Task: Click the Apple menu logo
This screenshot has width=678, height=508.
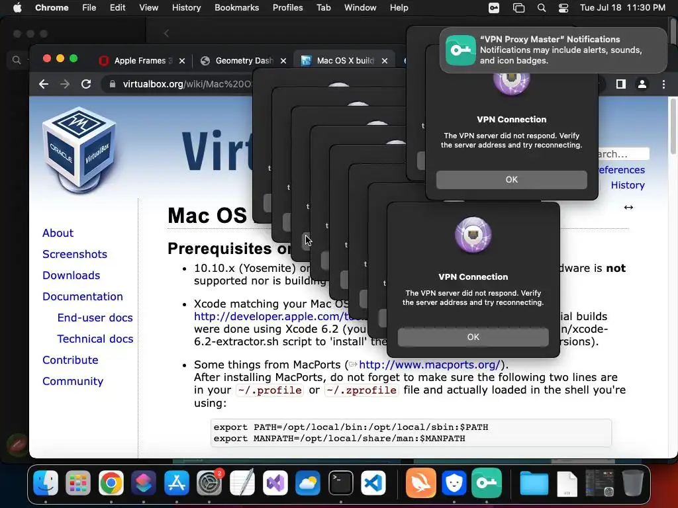Action: click(17, 7)
